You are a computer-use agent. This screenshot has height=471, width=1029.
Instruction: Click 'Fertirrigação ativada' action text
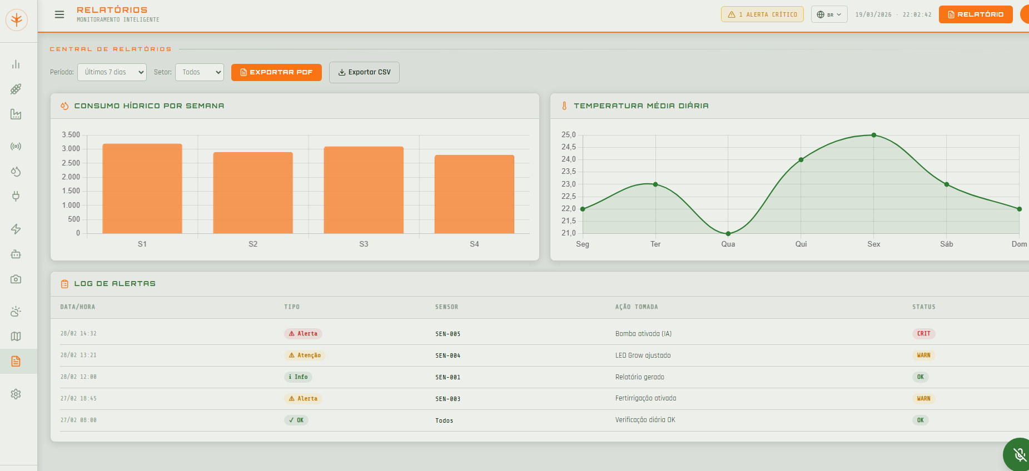pyautogui.click(x=645, y=398)
